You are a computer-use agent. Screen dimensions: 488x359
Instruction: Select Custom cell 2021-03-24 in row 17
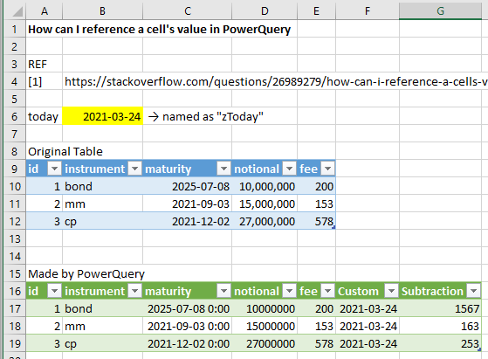coord(368,308)
